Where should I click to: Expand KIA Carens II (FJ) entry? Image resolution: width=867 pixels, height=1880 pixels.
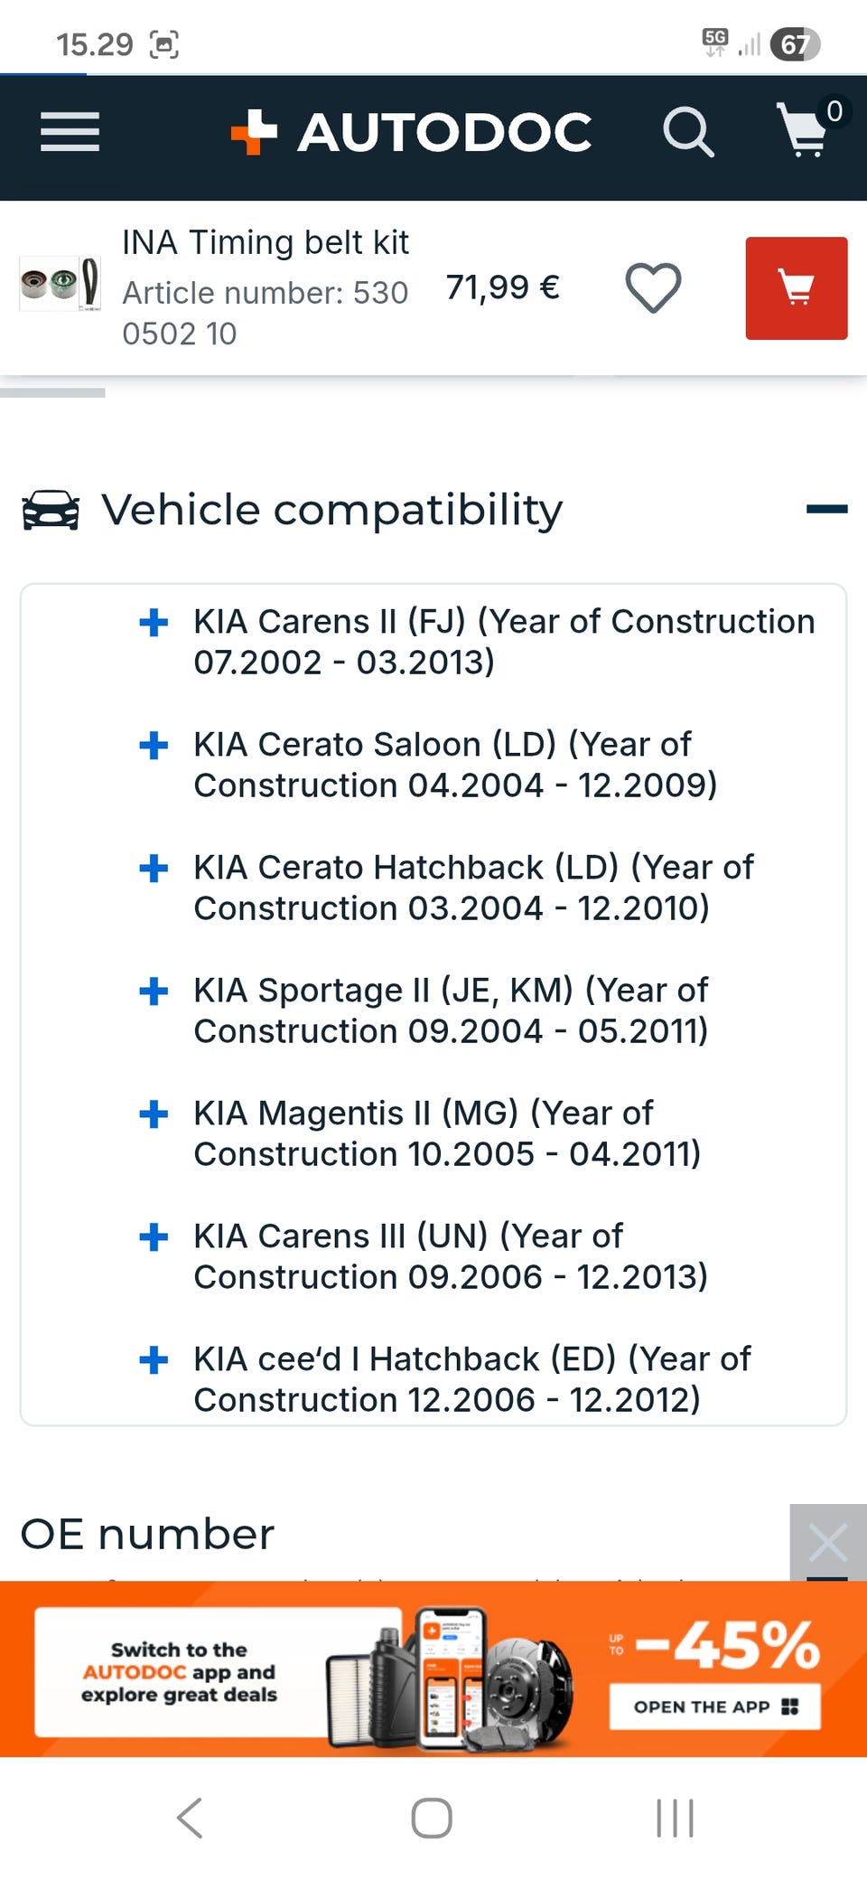154,622
